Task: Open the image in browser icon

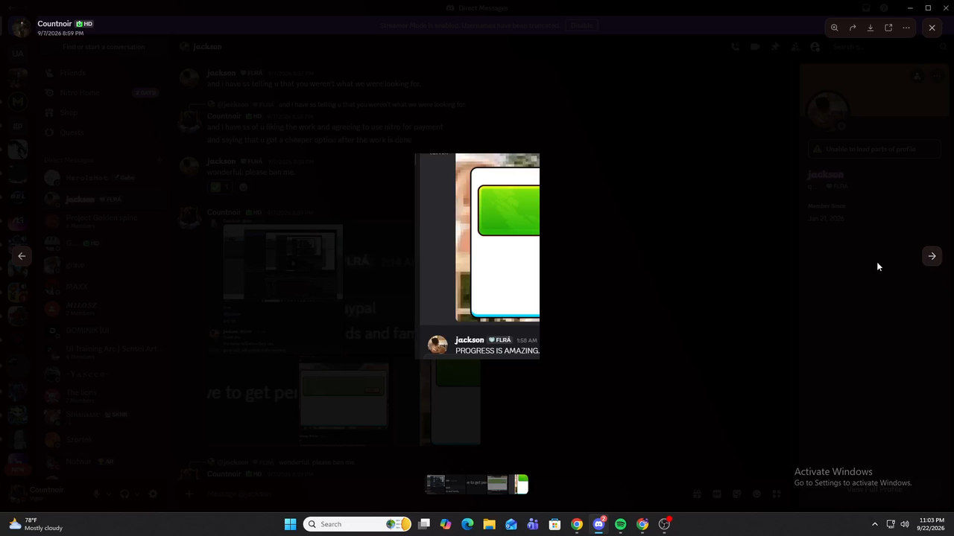Action: click(888, 28)
